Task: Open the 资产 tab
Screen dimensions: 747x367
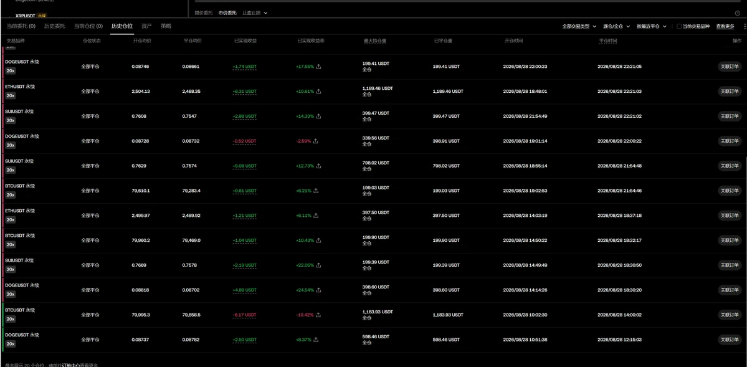Action: pyautogui.click(x=147, y=26)
